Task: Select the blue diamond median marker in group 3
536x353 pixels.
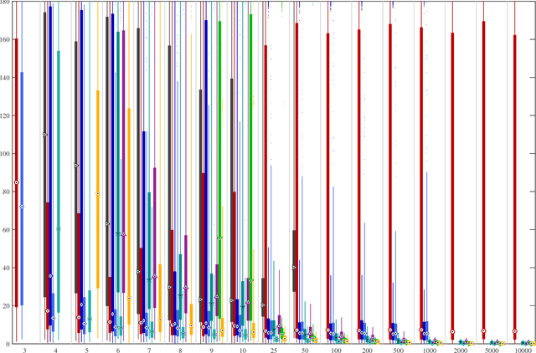Action: [22, 207]
